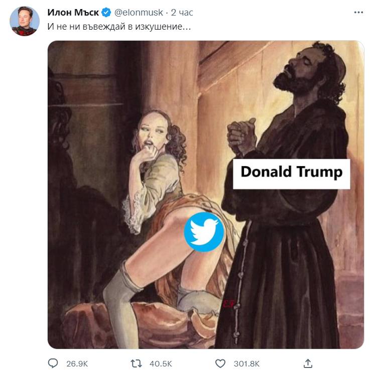The width and height of the screenshot is (374, 374).
Task: Click the blue verified badge
Action: pos(107,12)
